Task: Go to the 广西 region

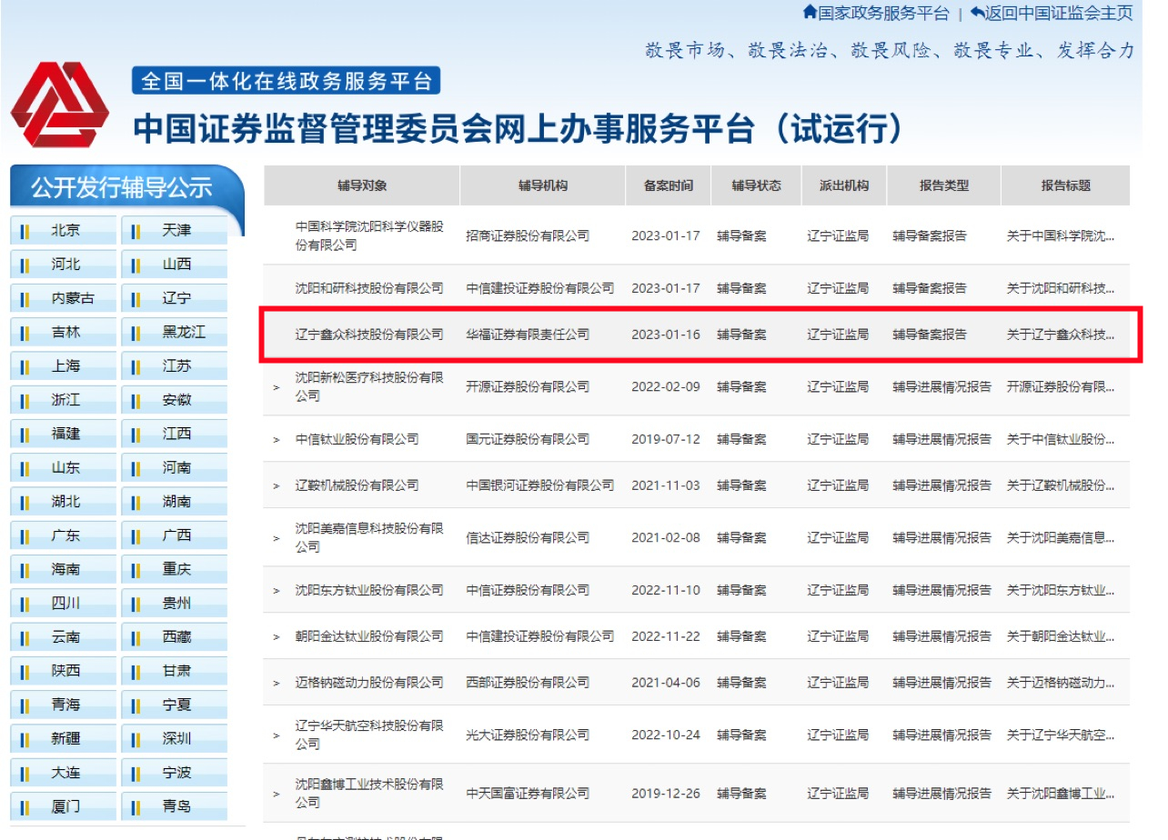Action: 176,536
